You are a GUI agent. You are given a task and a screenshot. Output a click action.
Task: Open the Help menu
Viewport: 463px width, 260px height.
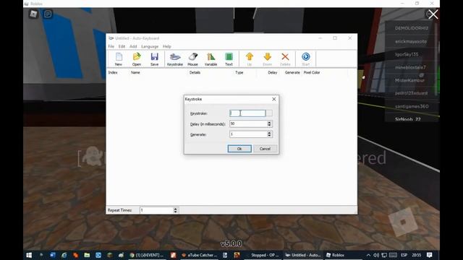(x=167, y=46)
